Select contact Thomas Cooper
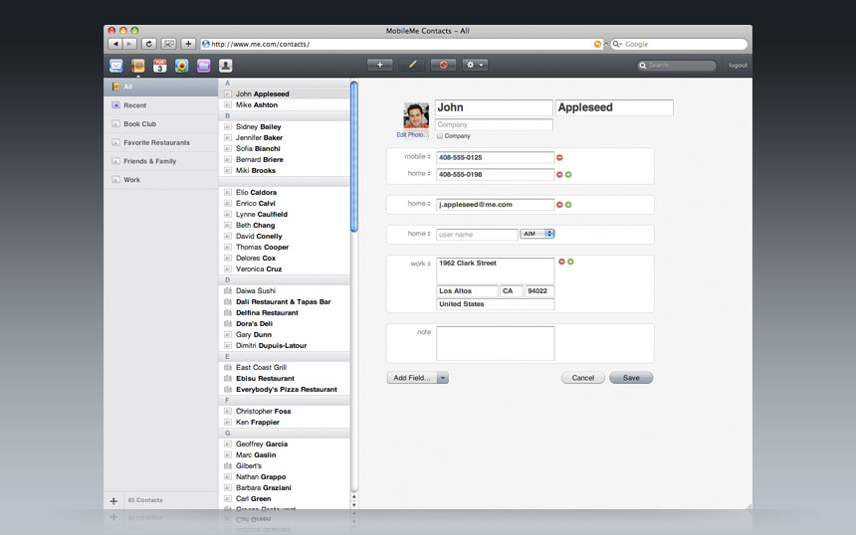Screen dimensions: 856x535 (x=285, y=247)
